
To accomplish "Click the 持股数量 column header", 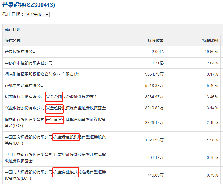I will (155, 41).
